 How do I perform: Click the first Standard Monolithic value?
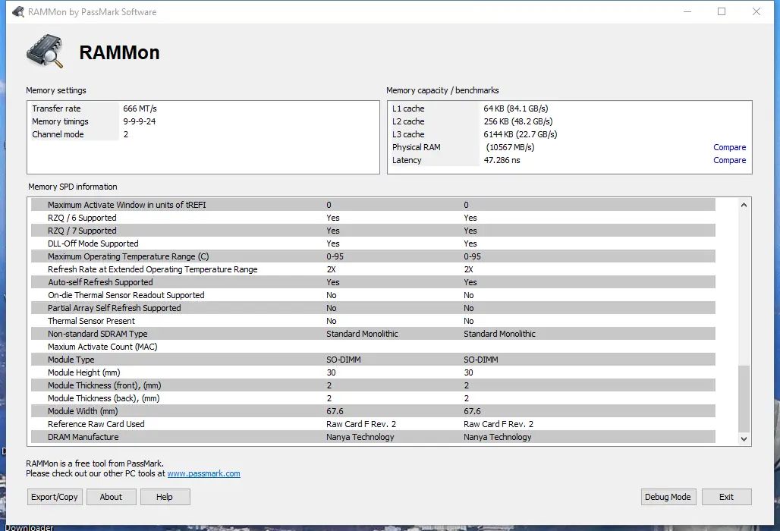362,334
